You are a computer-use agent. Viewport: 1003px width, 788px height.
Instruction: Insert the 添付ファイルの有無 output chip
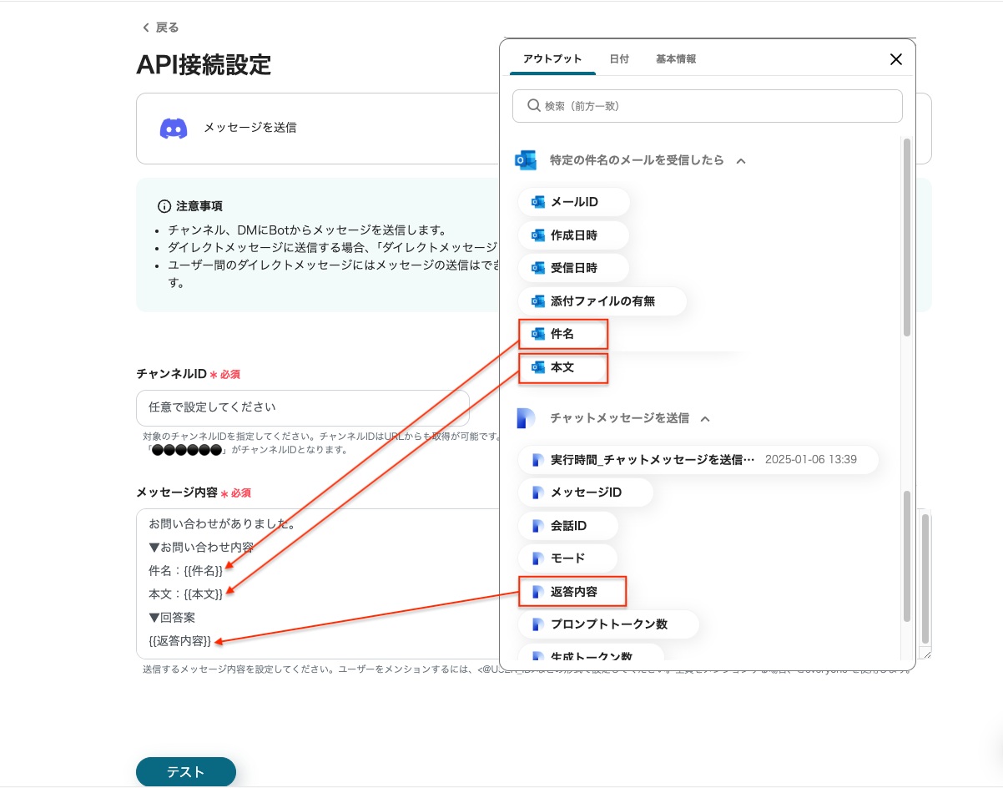[602, 301]
